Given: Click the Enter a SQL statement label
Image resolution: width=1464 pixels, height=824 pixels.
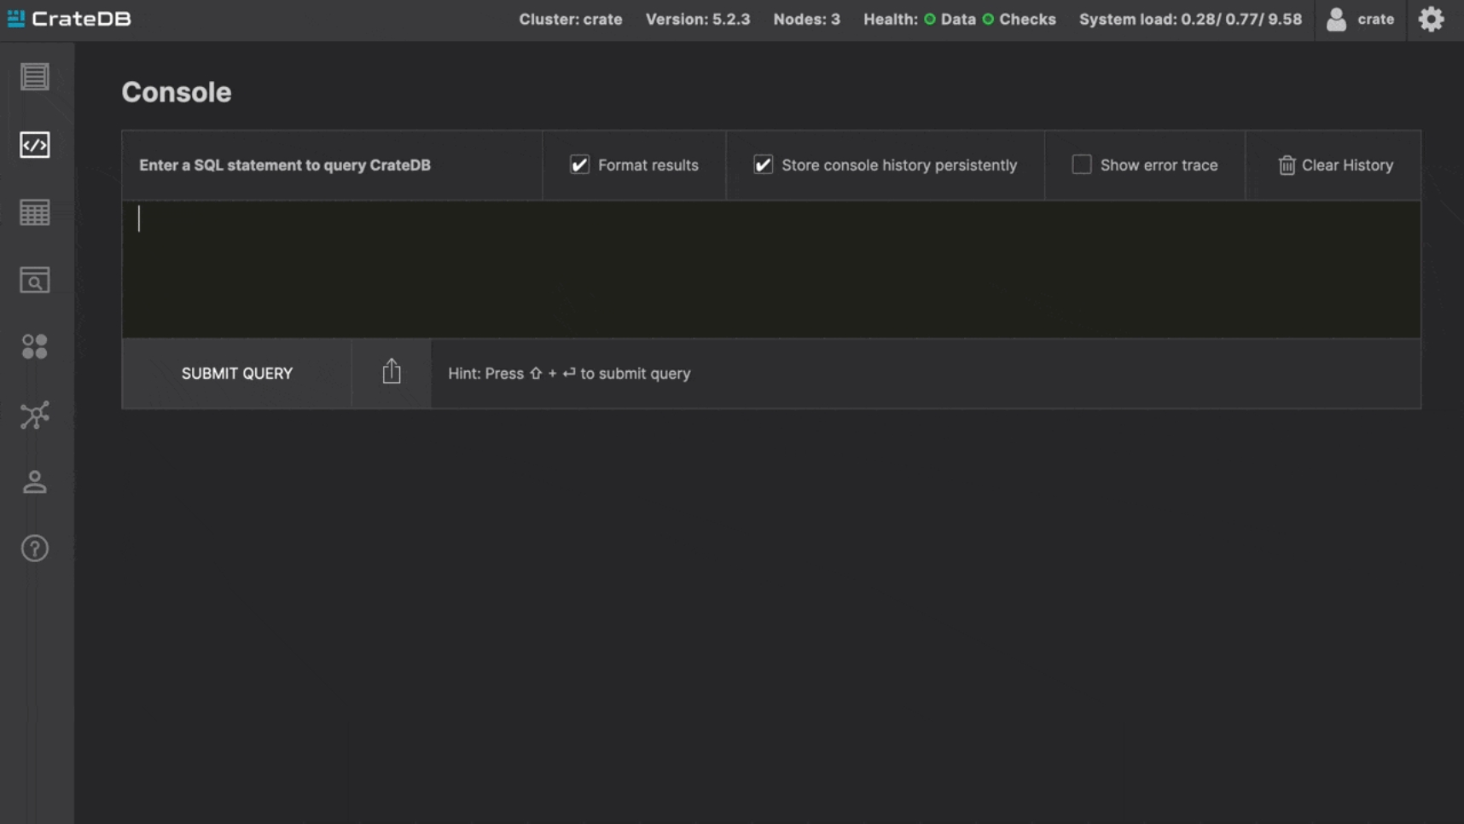Looking at the screenshot, I should pos(285,165).
